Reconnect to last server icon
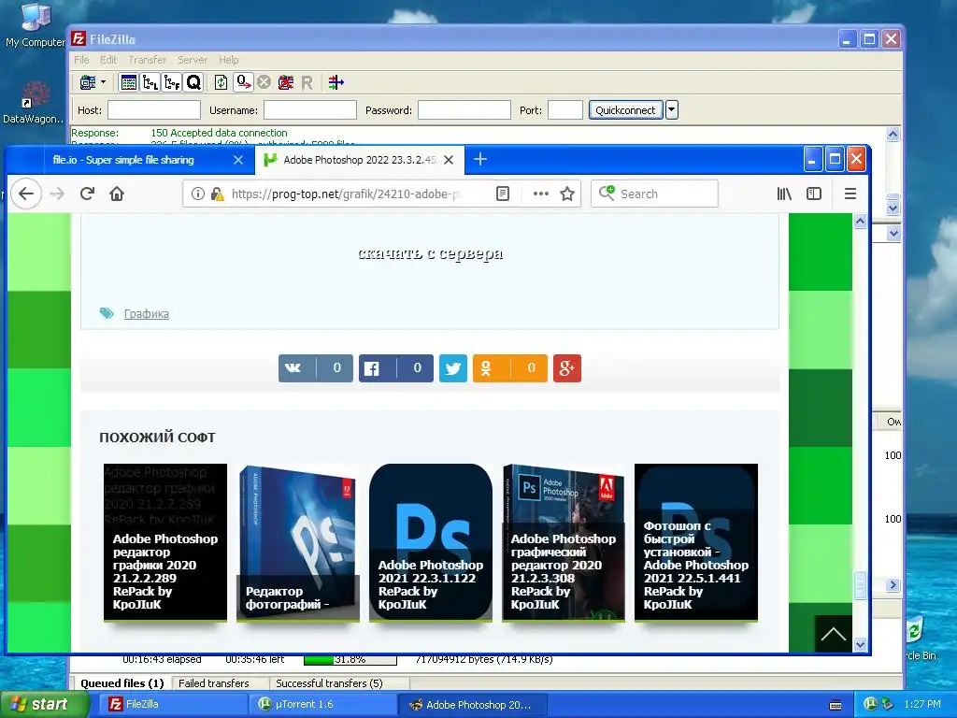 tap(307, 82)
